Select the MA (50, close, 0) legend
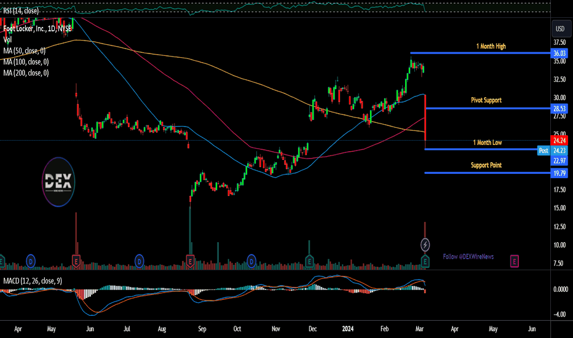573x338 pixels. 24,50
